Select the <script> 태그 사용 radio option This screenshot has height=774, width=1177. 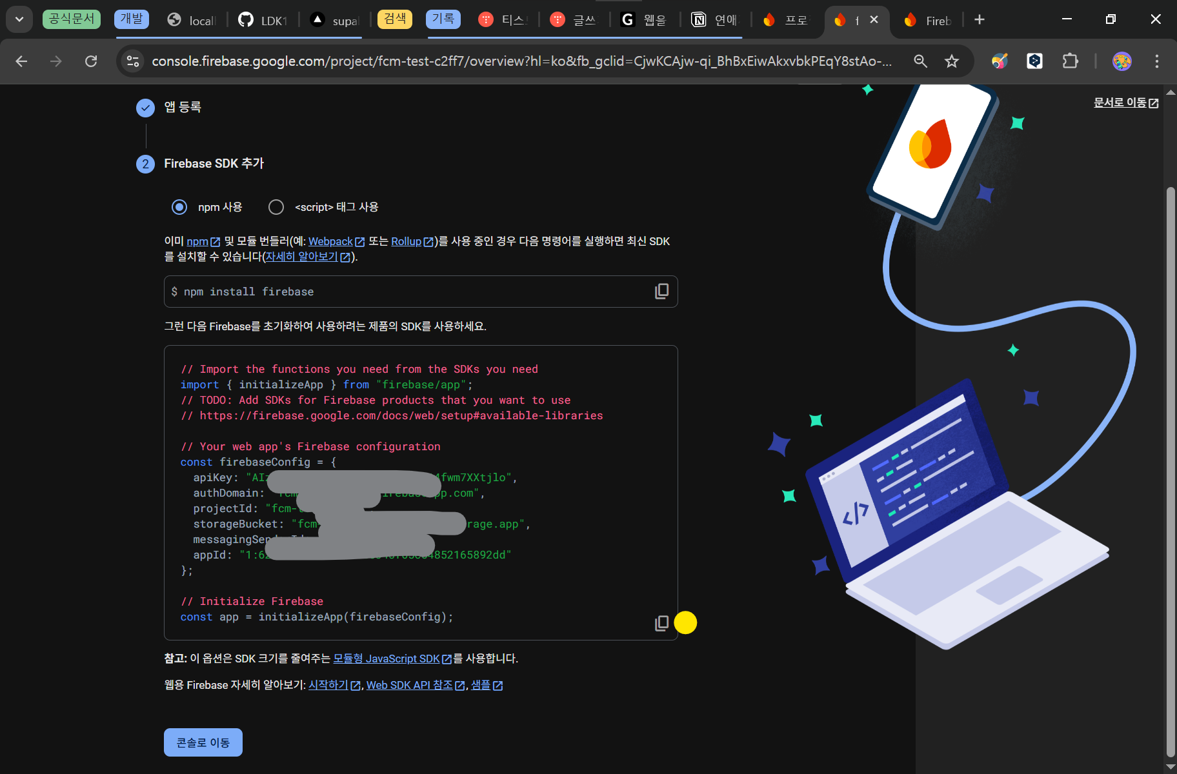276,207
